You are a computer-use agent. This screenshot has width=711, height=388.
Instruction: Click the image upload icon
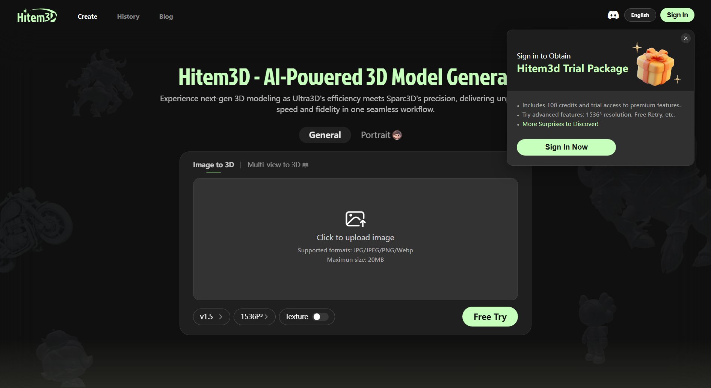(355, 219)
